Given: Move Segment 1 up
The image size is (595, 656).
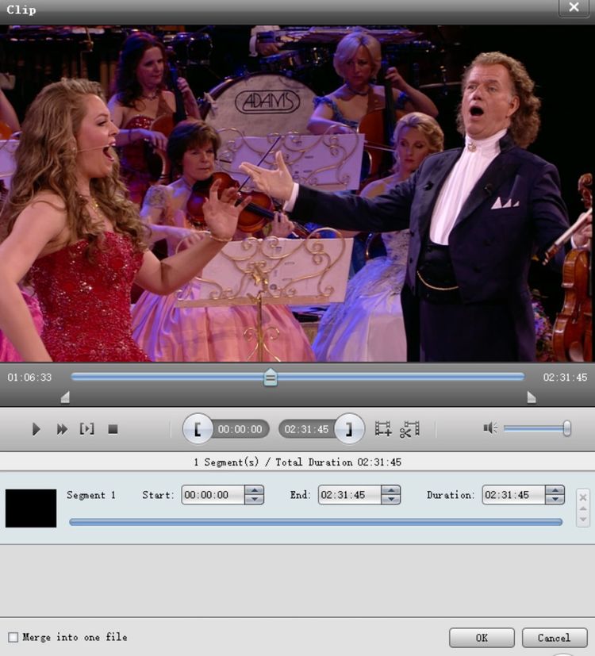Looking at the screenshot, I should coord(583,508).
